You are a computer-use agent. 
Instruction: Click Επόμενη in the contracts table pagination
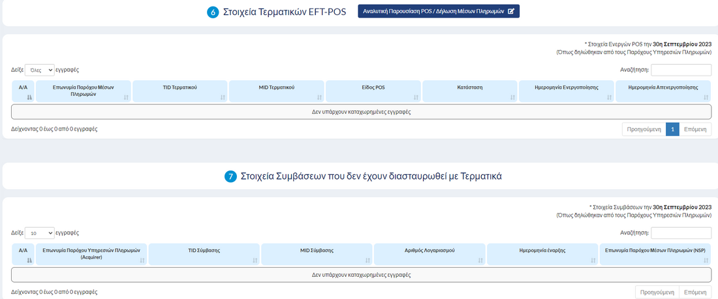point(695,292)
